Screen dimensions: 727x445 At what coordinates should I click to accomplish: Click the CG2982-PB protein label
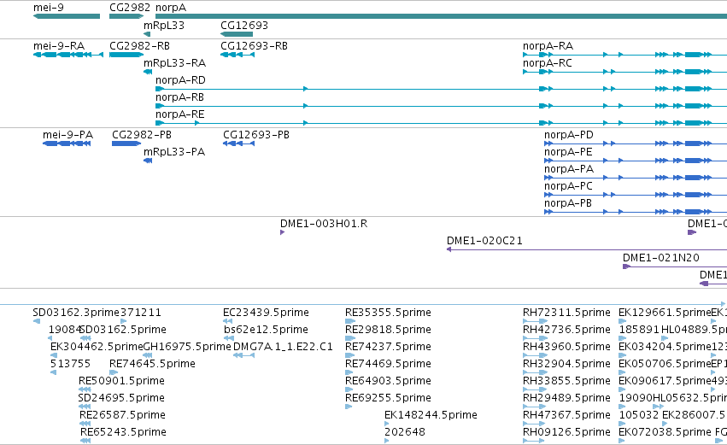click(x=142, y=135)
